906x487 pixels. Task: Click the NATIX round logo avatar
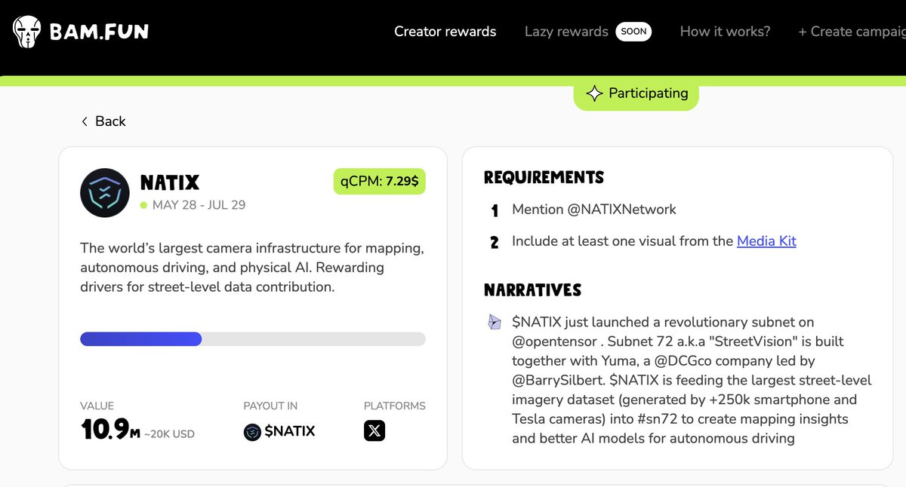105,193
